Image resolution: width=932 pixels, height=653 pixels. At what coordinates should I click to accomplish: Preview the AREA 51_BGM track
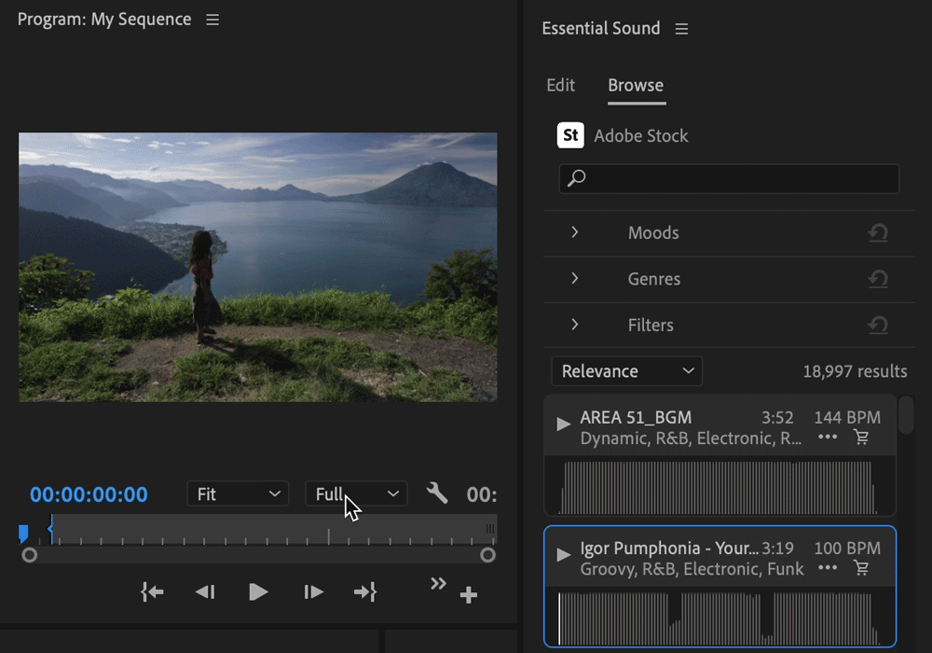(x=563, y=424)
